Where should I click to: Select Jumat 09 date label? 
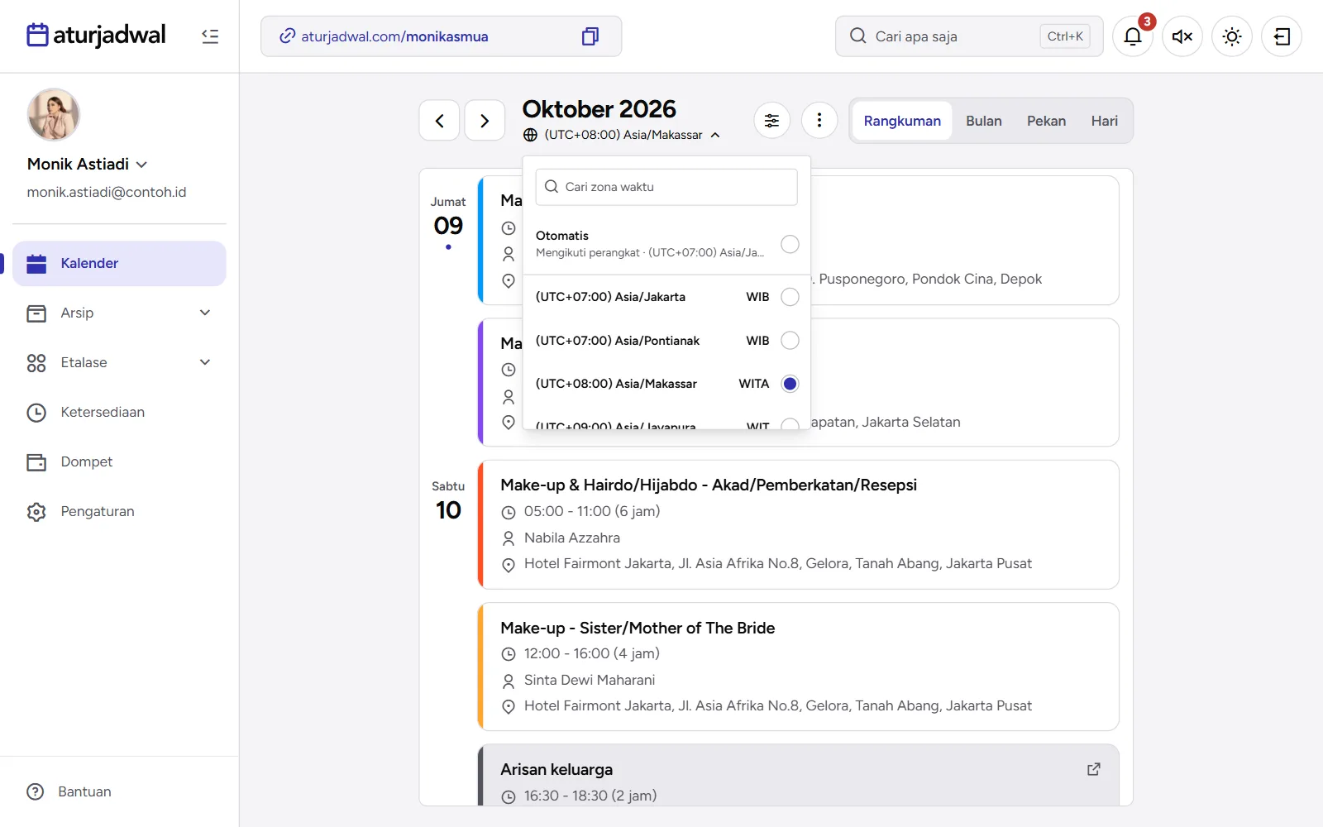click(448, 218)
